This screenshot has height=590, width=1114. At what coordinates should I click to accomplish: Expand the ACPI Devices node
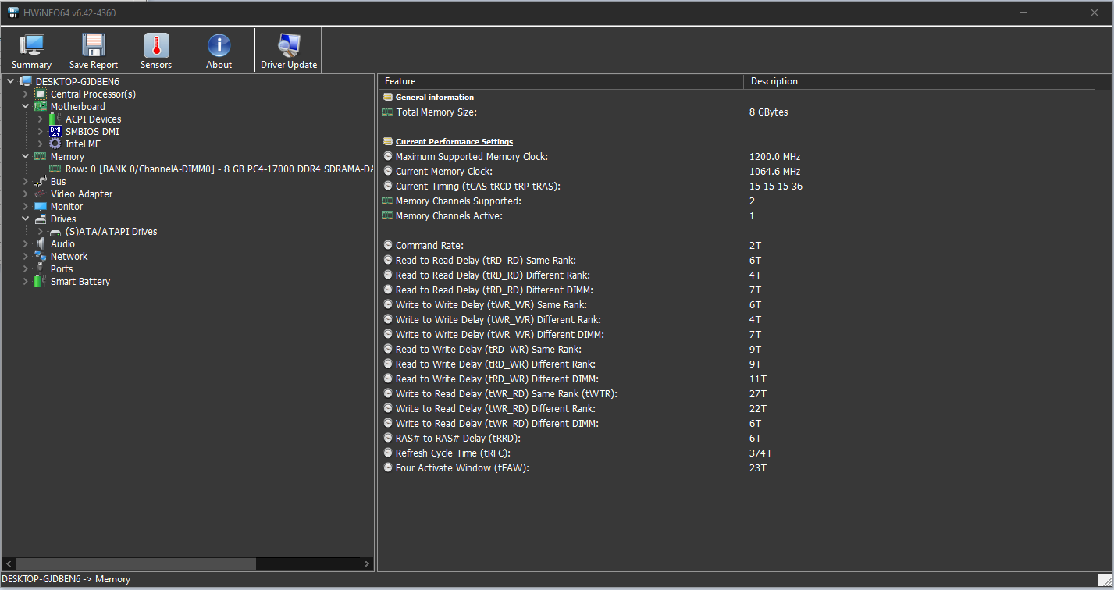[x=41, y=119]
